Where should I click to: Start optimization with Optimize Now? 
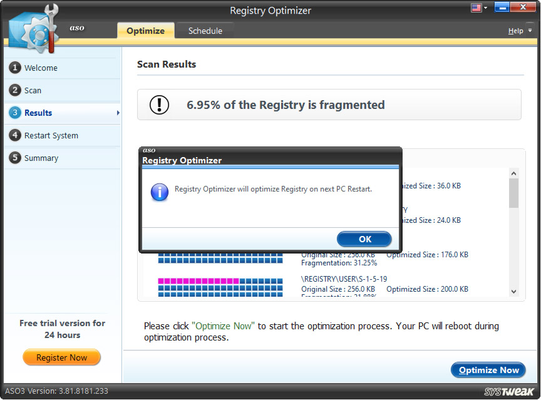[x=488, y=370]
